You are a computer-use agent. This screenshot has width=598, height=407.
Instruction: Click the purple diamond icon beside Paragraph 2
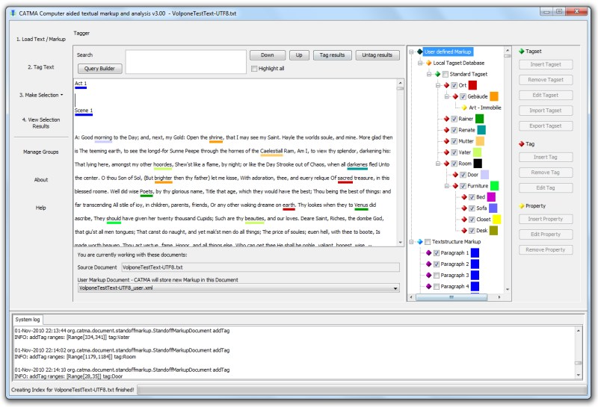click(428, 264)
